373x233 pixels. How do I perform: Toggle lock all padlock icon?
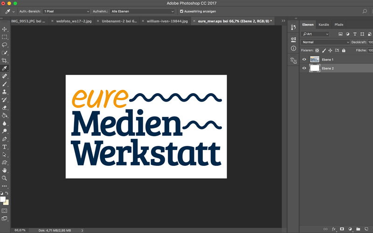[344, 50]
